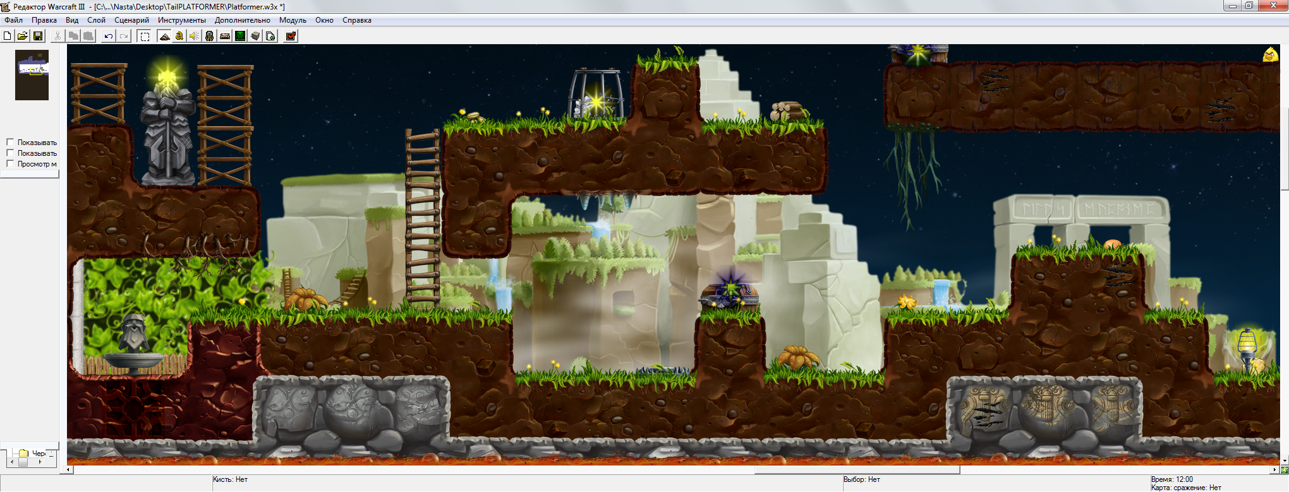Open the Правка menu
The image size is (1289, 492).
tap(44, 20)
